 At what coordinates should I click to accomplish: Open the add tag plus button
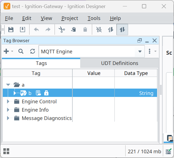click(x=6, y=51)
